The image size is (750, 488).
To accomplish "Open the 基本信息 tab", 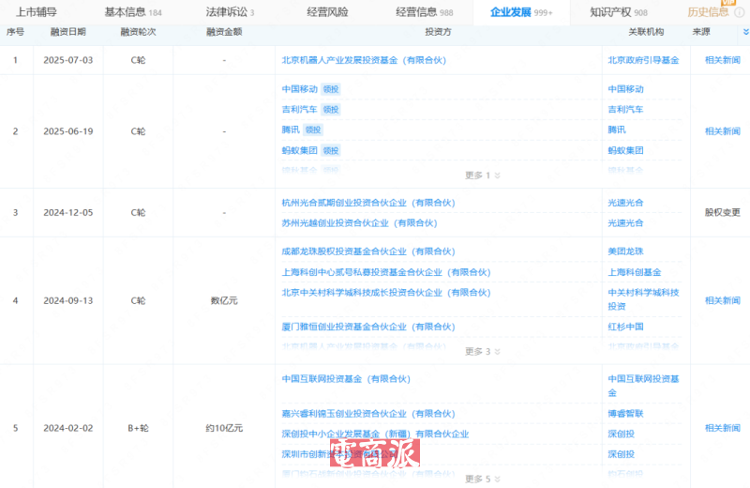I will pyautogui.click(x=131, y=12).
